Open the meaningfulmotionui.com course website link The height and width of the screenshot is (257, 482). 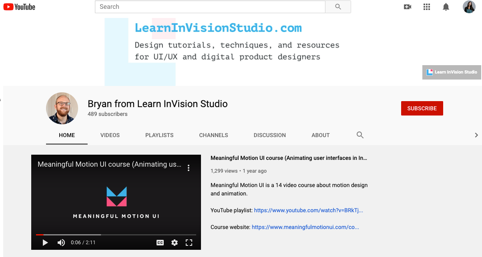click(305, 227)
